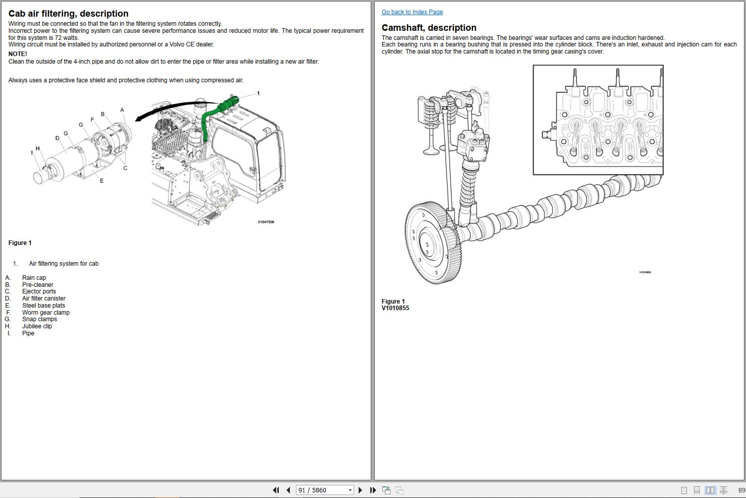This screenshot has height=498, width=746.
Task: Select the NOTE! label text
Action: point(18,54)
